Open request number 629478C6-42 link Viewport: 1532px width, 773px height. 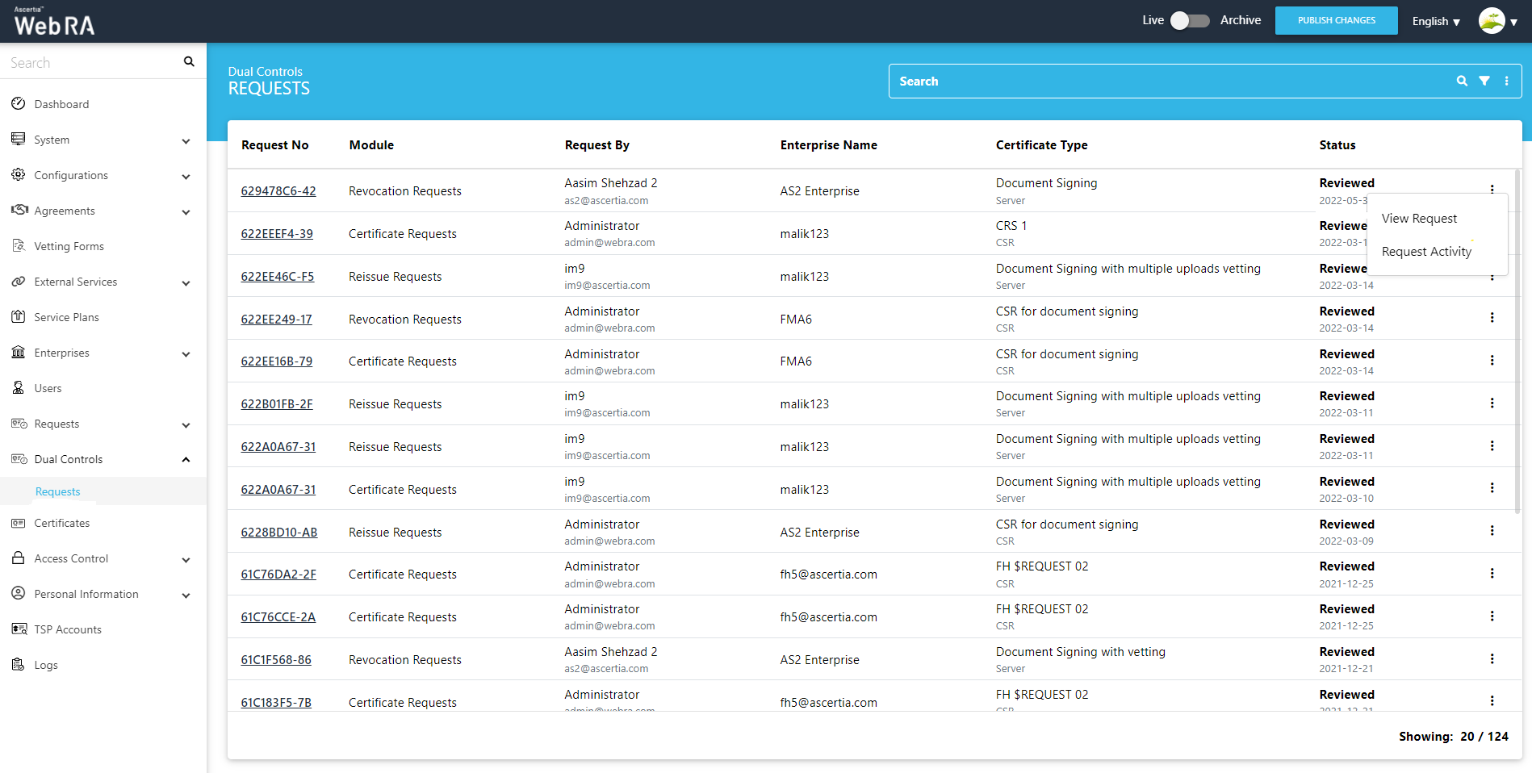coord(278,191)
